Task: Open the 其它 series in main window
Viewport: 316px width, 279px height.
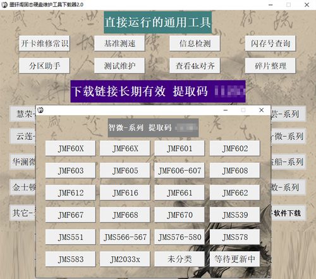Action: click(x=23, y=213)
